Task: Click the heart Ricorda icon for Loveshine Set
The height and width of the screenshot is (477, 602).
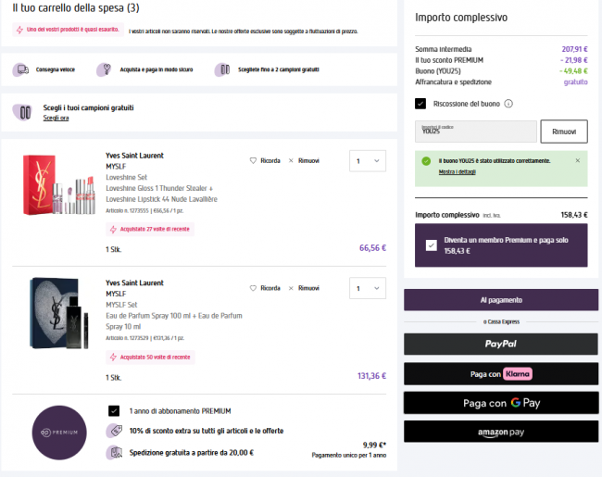Action: point(253,160)
